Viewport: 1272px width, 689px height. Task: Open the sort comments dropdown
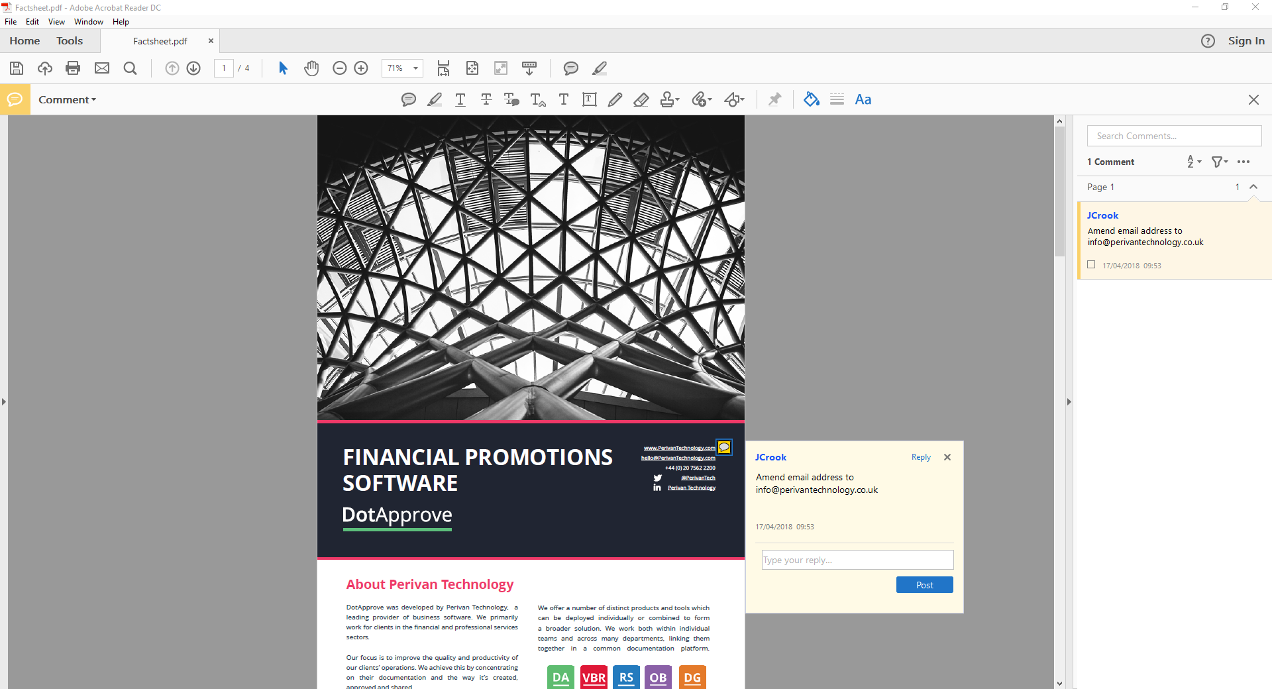pos(1194,162)
